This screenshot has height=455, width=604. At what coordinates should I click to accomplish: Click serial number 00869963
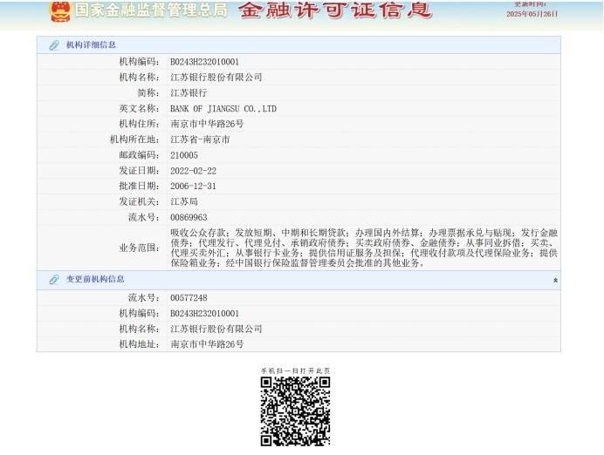tap(189, 217)
